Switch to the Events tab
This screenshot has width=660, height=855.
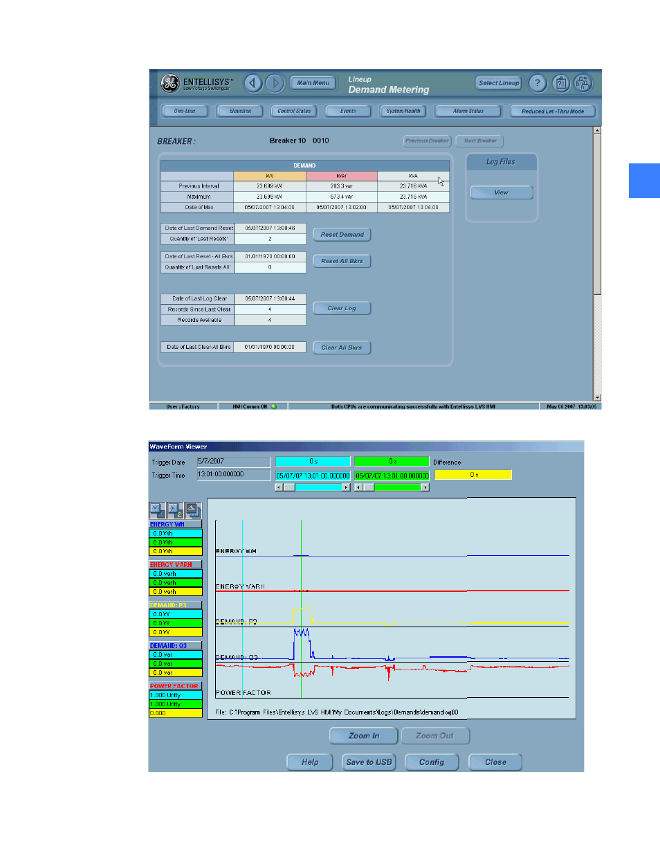[x=349, y=111]
